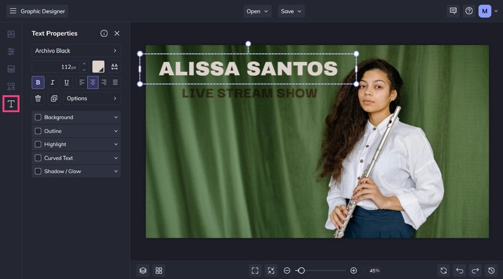
Task: Enable the Outline checkbox
Action: [x=38, y=131]
